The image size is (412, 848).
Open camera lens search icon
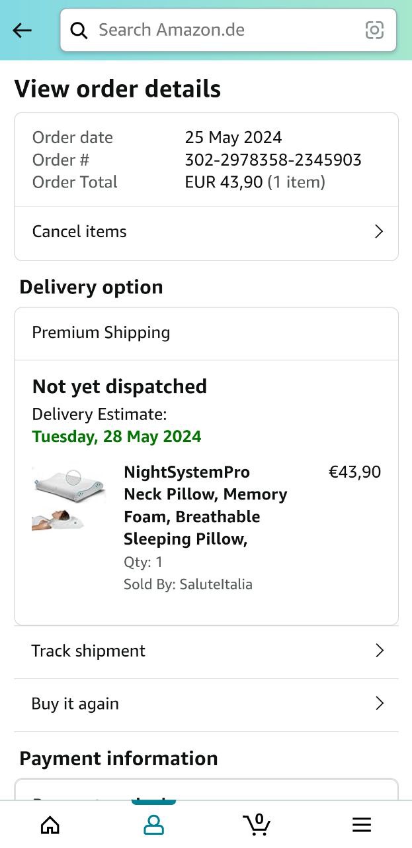point(374,30)
